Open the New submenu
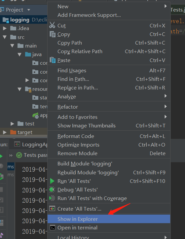The height and width of the screenshot is (239, 185). coord(109,6)
